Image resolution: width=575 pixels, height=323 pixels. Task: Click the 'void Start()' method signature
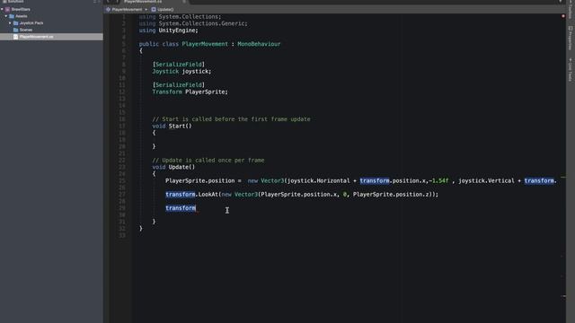click(172, 126)
